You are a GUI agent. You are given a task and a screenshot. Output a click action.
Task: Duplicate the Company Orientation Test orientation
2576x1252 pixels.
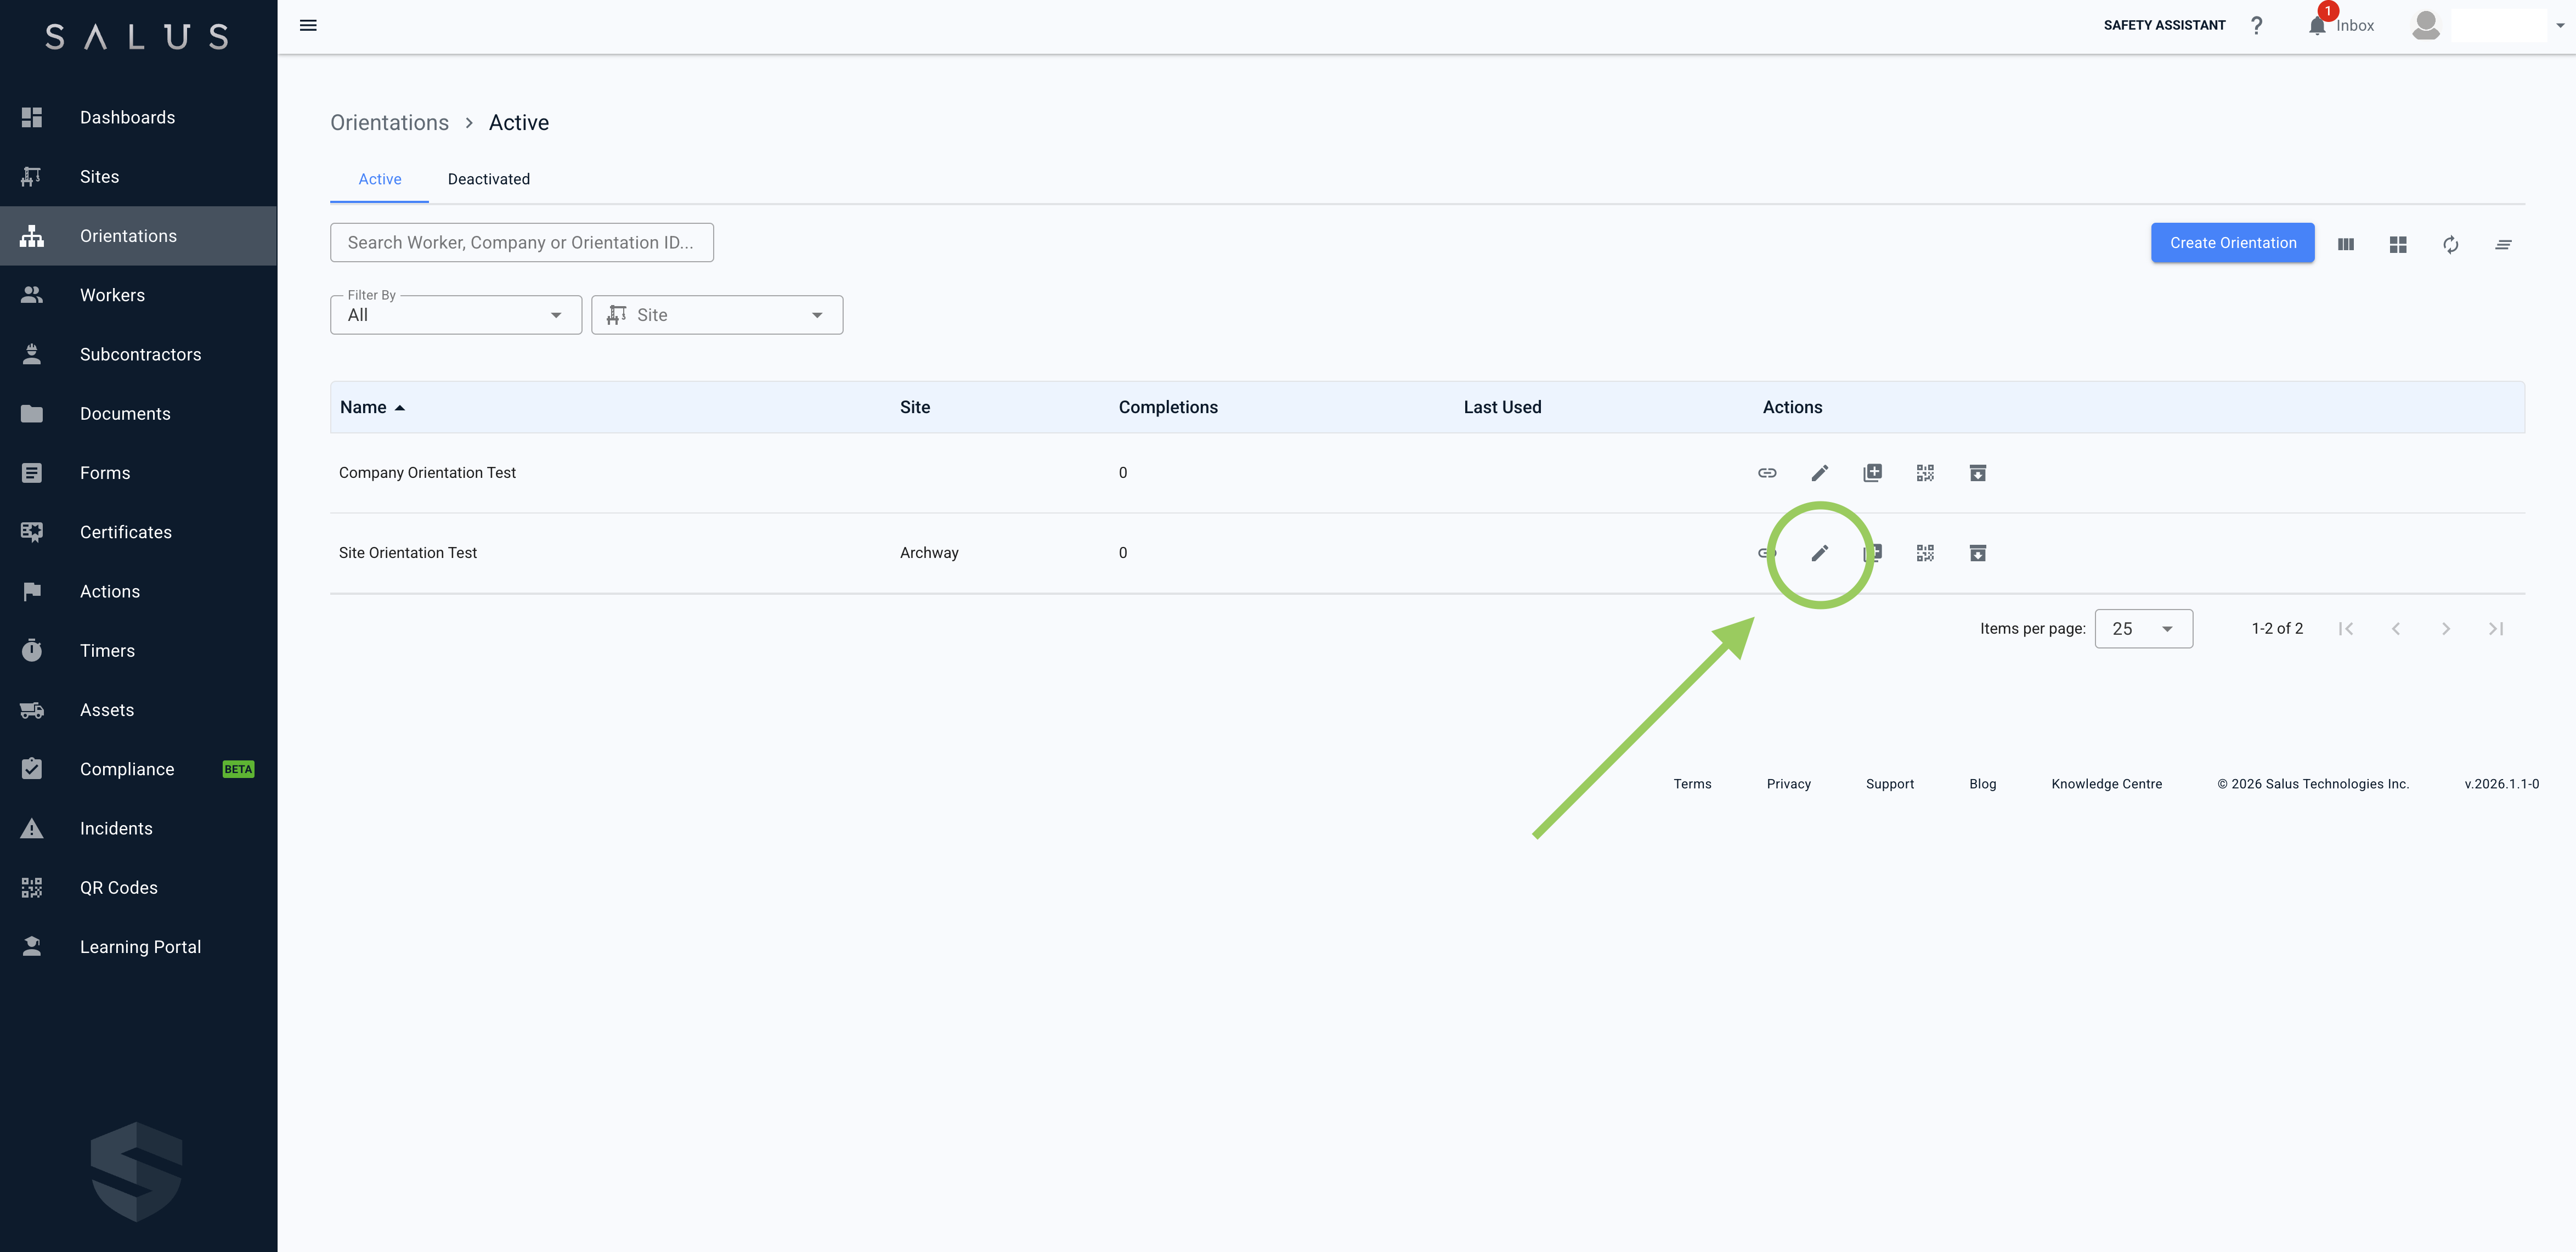coord(1872,473)
